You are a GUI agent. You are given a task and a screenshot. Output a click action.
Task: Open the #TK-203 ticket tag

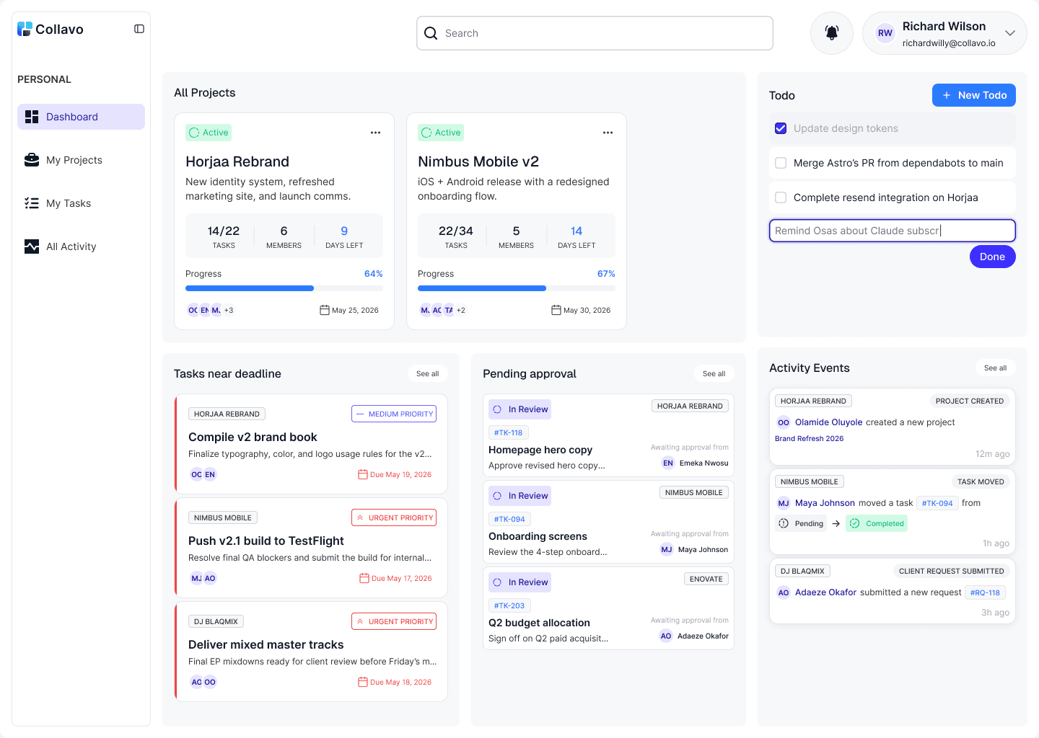click(x=509, y=605)
